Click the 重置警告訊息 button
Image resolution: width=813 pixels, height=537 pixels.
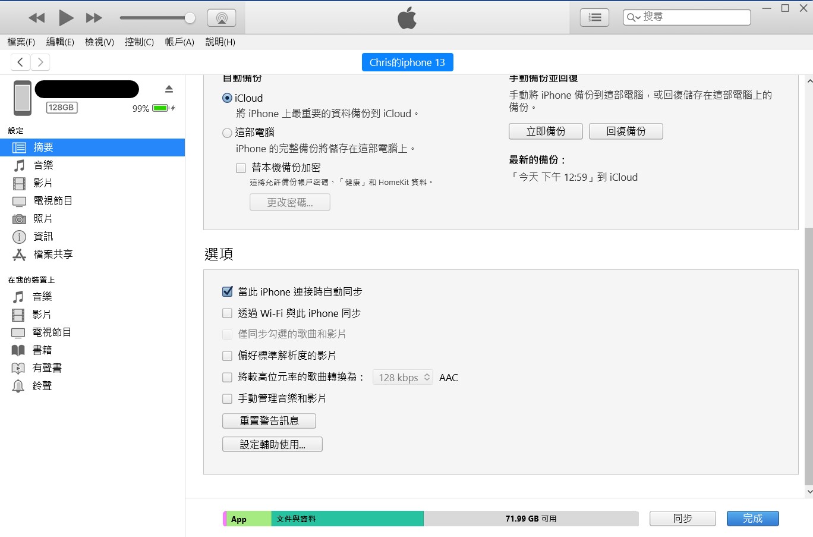269,421
